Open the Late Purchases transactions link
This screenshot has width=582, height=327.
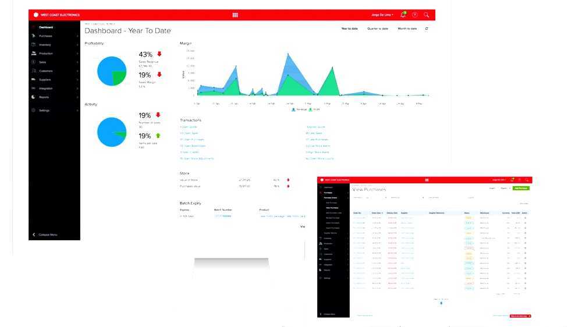[x=317, y=140]
